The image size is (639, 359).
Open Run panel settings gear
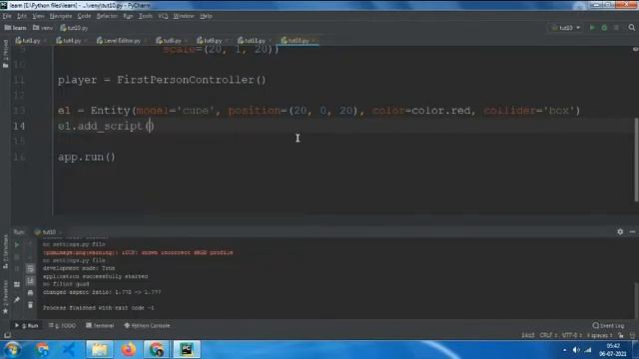click(620, 231)
